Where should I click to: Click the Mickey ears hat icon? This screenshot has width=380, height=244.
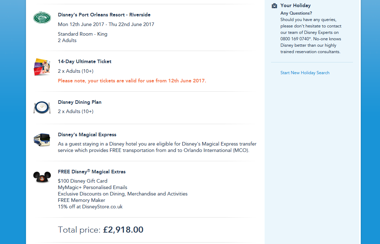pyautogui.click(x=42, y=177)
